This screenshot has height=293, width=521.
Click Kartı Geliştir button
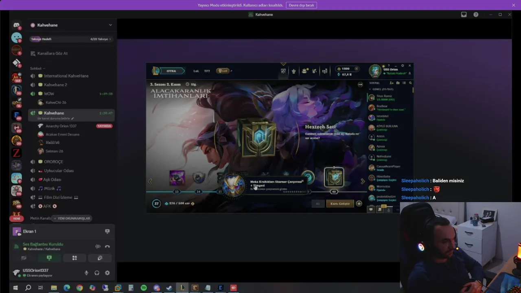pos(340,203)
